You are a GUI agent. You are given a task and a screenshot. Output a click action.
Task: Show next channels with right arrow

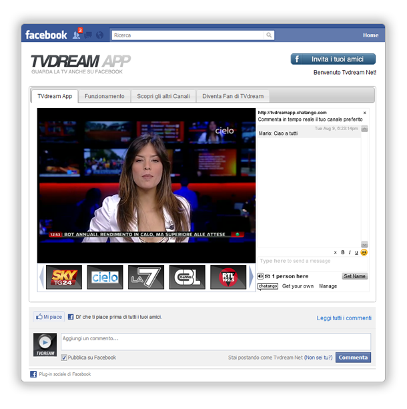(251, 277)
